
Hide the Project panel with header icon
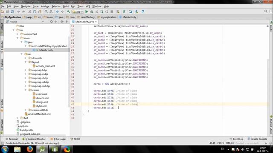tap(67, 22)
